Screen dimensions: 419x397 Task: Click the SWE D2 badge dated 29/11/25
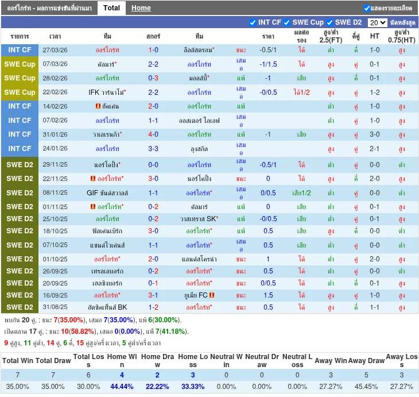point(20,164)
